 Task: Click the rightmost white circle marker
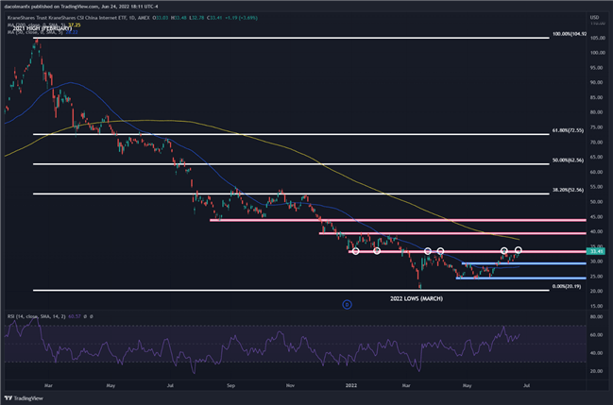(519, 251)
